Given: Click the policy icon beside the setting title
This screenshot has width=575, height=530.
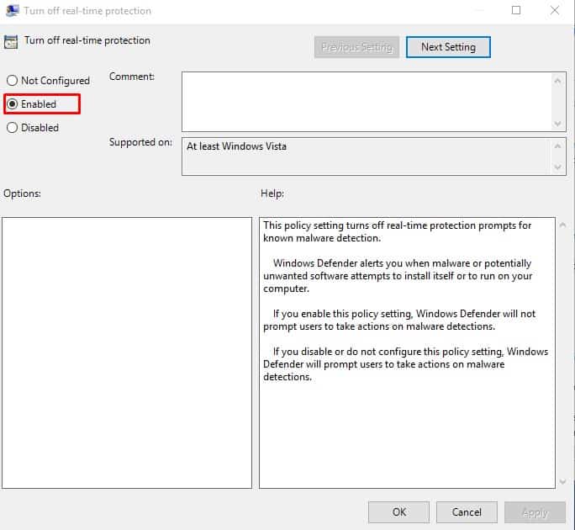Looking at the screenshot, I should click(x=11, y=41).
